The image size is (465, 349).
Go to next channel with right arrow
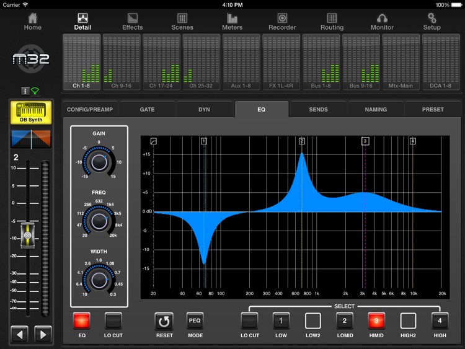pos(42,335)
